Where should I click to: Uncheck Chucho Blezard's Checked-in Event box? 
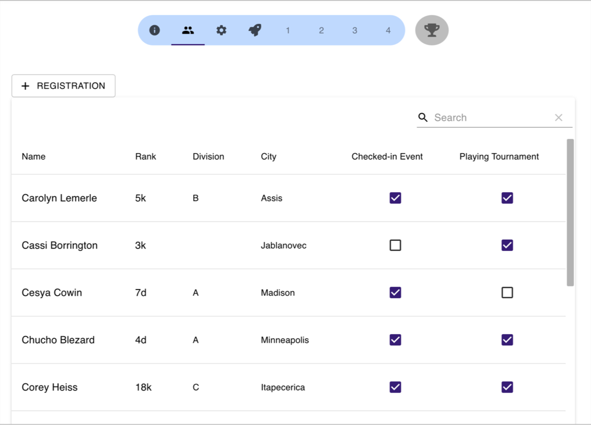[x=395, y=340]
